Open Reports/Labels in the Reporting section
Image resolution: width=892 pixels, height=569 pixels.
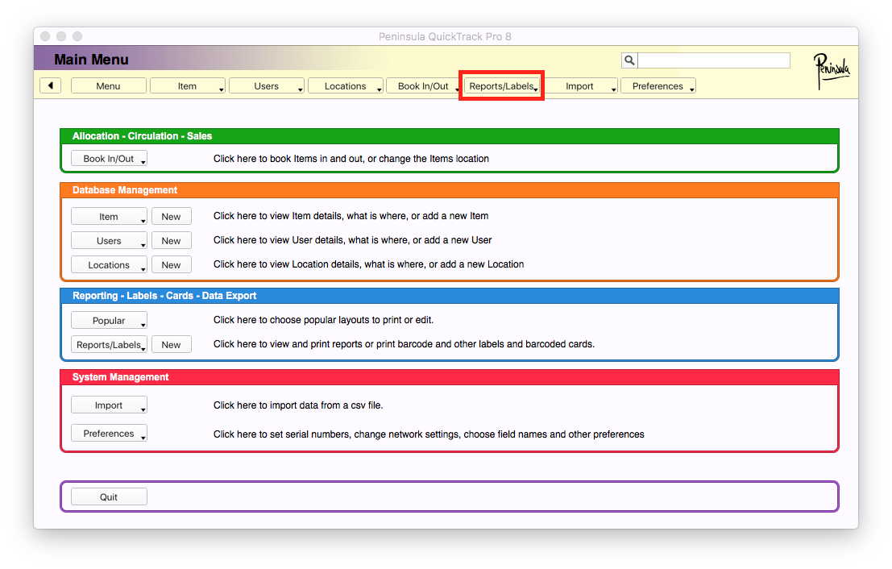(x=109, y=345)
